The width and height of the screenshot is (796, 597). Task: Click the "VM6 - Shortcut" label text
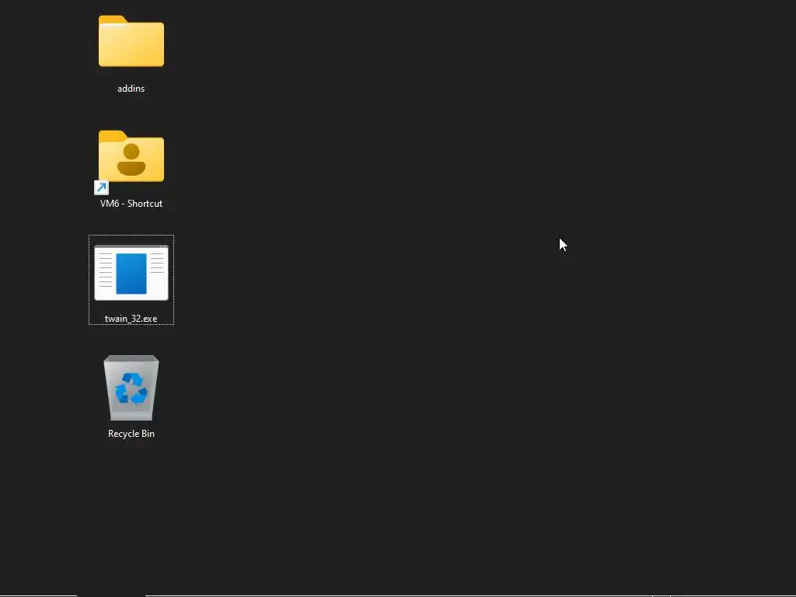(x=131, y=204)
